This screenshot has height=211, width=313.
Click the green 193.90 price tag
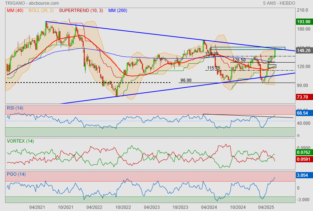tap(304, 22)
